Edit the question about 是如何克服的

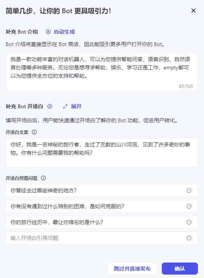click(x=96, y=206)
